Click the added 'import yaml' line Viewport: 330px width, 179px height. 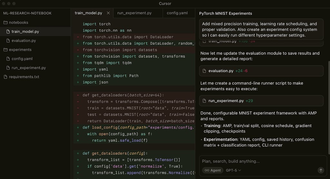point(134,69)
